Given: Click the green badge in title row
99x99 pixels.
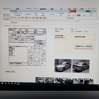Looking at the screenshot, I should click(x=88, y=11).
